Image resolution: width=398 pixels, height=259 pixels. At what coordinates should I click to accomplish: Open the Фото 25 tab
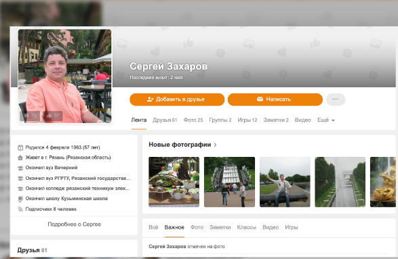193,120
